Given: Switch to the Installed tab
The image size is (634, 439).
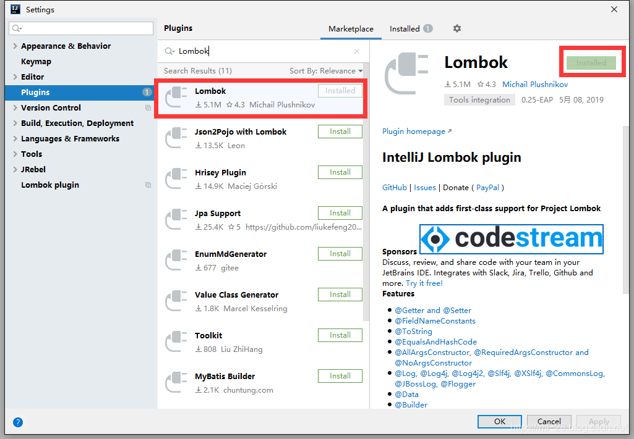Looking at the screenshot, I should click(411, 29).
